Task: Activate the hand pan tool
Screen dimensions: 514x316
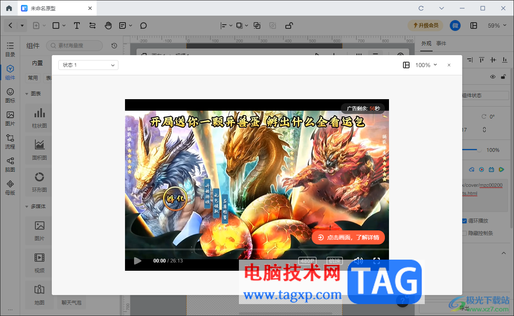Action: tap(108, 26)
